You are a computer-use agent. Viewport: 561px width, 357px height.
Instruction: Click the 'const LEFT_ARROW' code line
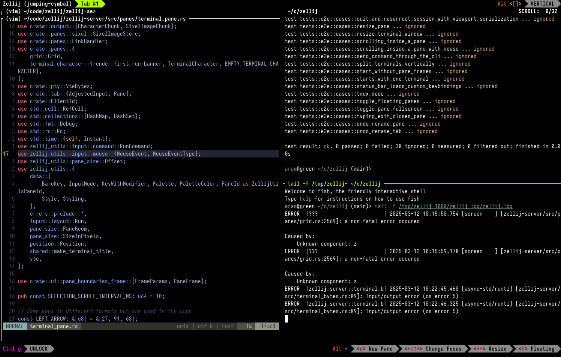point(78,319)
